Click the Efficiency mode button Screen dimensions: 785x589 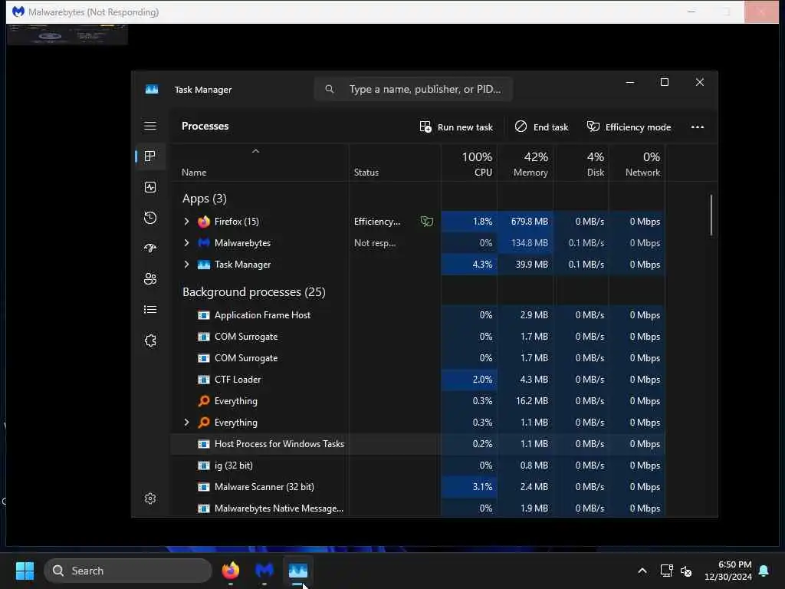coord(629,127)
